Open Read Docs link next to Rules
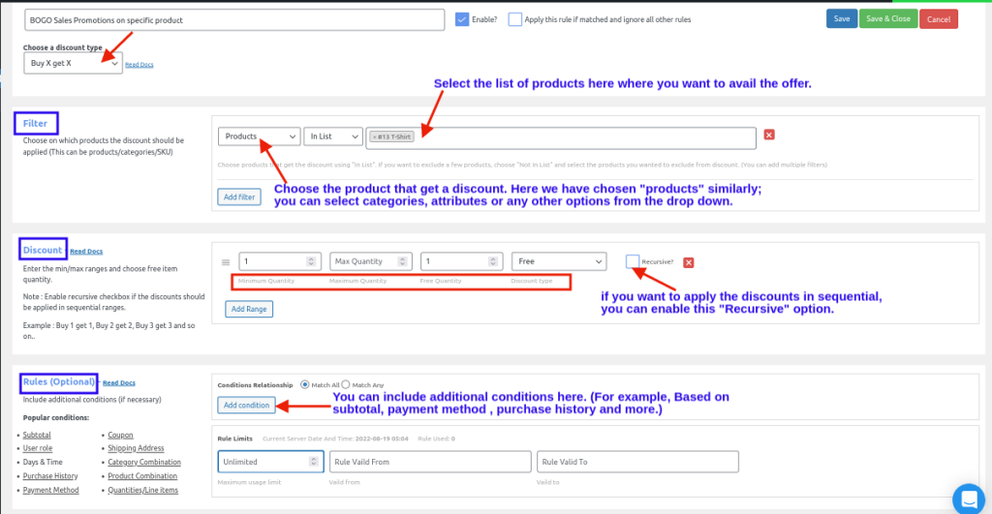 [119, 382]
